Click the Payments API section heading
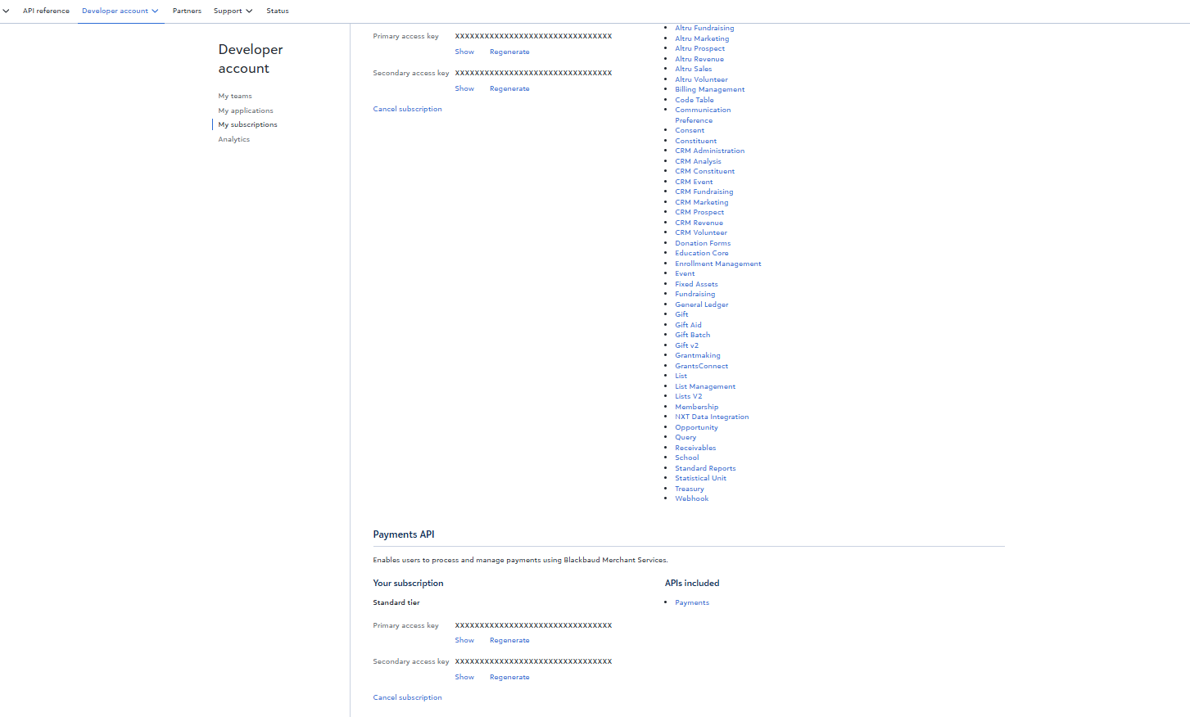 404,534
